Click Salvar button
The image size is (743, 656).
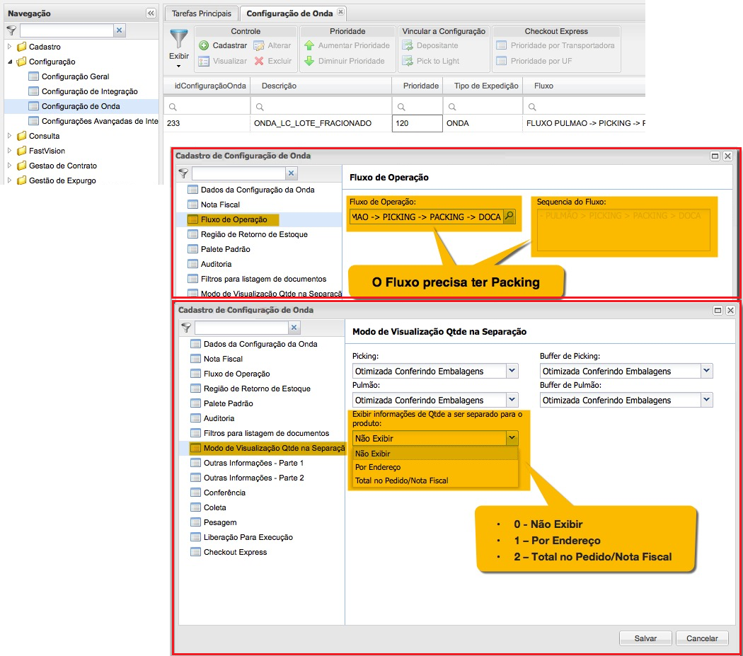(645, 638)
